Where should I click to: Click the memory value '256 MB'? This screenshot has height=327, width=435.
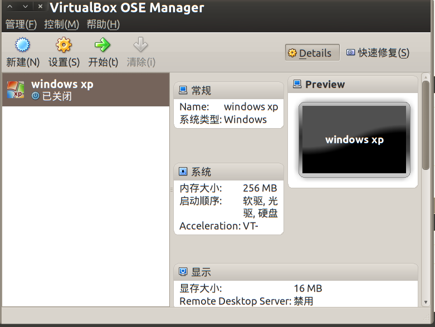pyautogui.click(x=260, y=188)
